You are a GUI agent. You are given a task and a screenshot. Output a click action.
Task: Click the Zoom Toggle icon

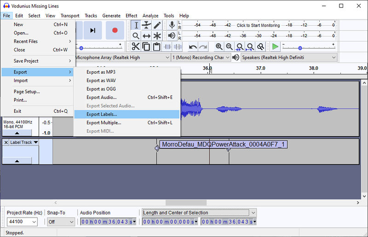pyautogui.click(x=260, y=46)
